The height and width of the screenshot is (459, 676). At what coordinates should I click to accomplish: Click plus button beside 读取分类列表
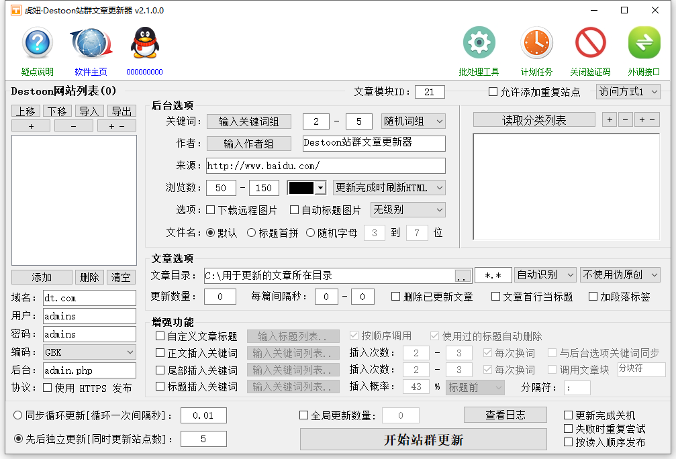point(609,120)
